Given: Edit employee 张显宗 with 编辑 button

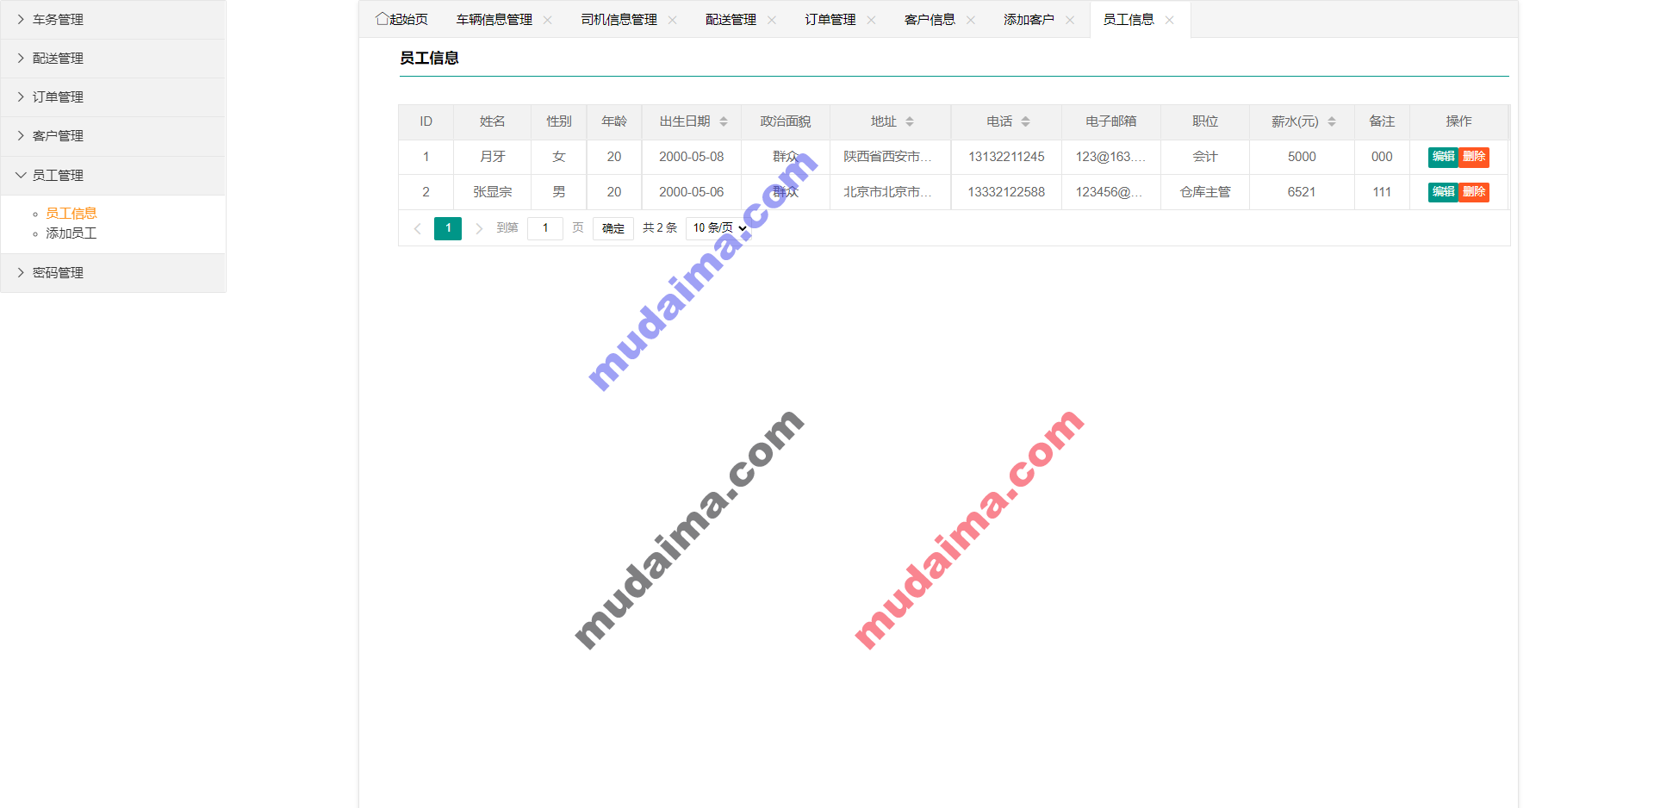Looking at the screenshot, I should tap(1444, 192).
